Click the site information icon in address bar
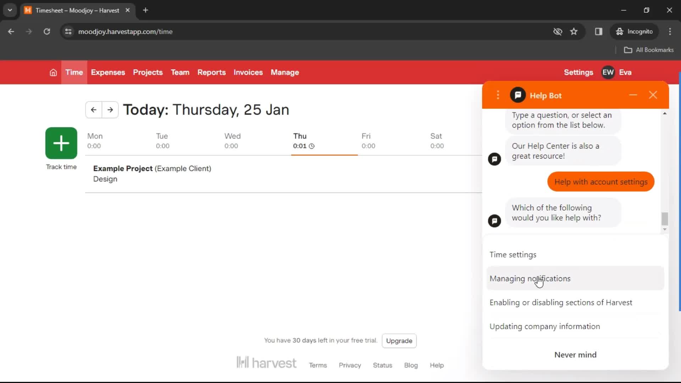The image size is (681, 383). (68, 32)
